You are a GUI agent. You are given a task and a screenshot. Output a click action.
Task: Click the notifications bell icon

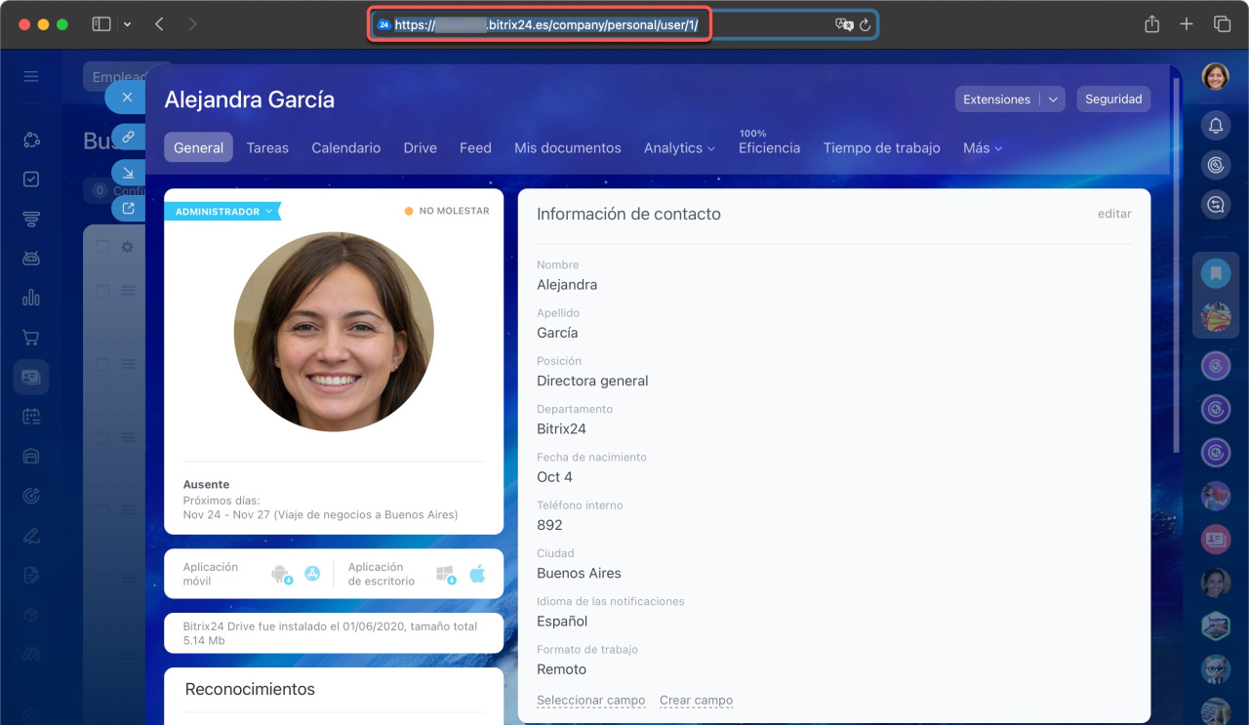click(x=1215, y=126)
